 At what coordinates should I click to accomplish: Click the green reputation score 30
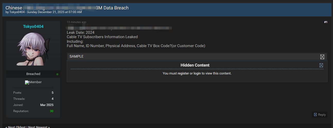click(52, 111)
